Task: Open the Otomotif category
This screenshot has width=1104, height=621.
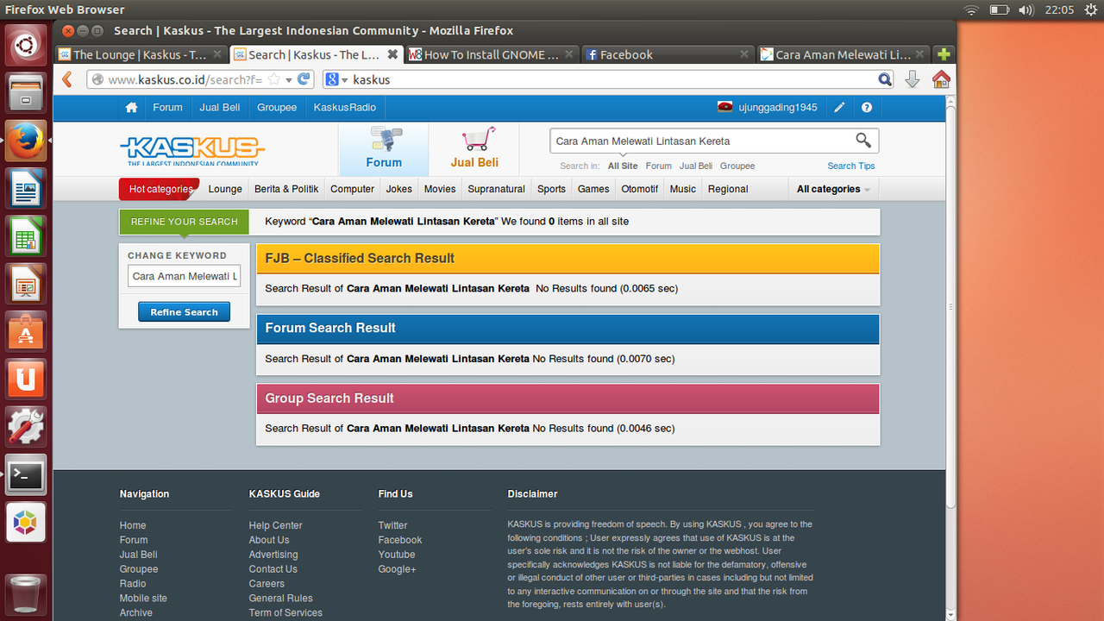Action: point(640,189)
